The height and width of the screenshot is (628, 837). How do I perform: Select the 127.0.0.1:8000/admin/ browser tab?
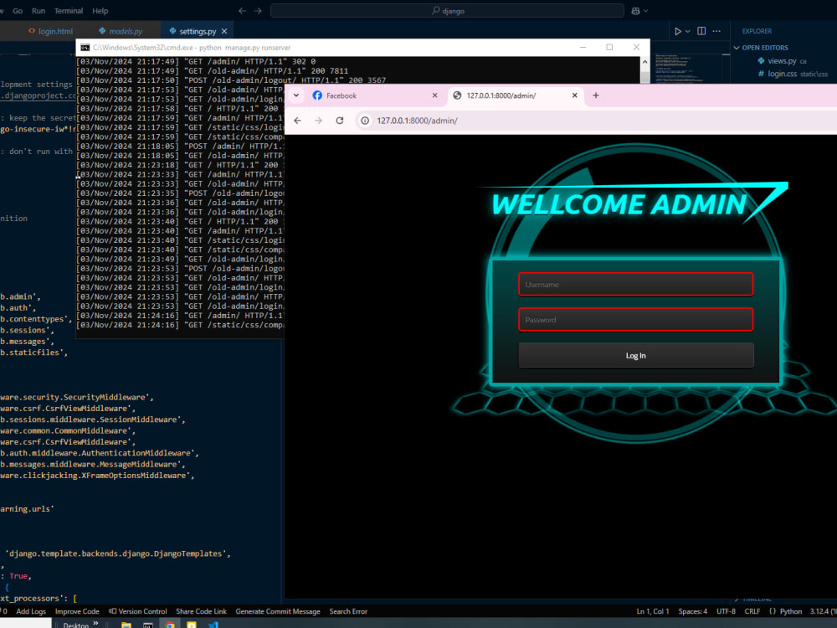coord(515,95)
